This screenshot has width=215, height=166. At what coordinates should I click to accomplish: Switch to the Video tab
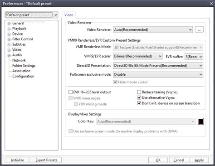click(69, 15)
